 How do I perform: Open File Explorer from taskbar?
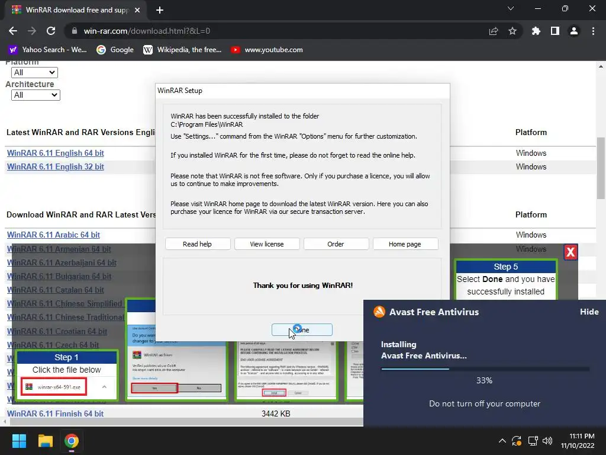tap(45, 441)
